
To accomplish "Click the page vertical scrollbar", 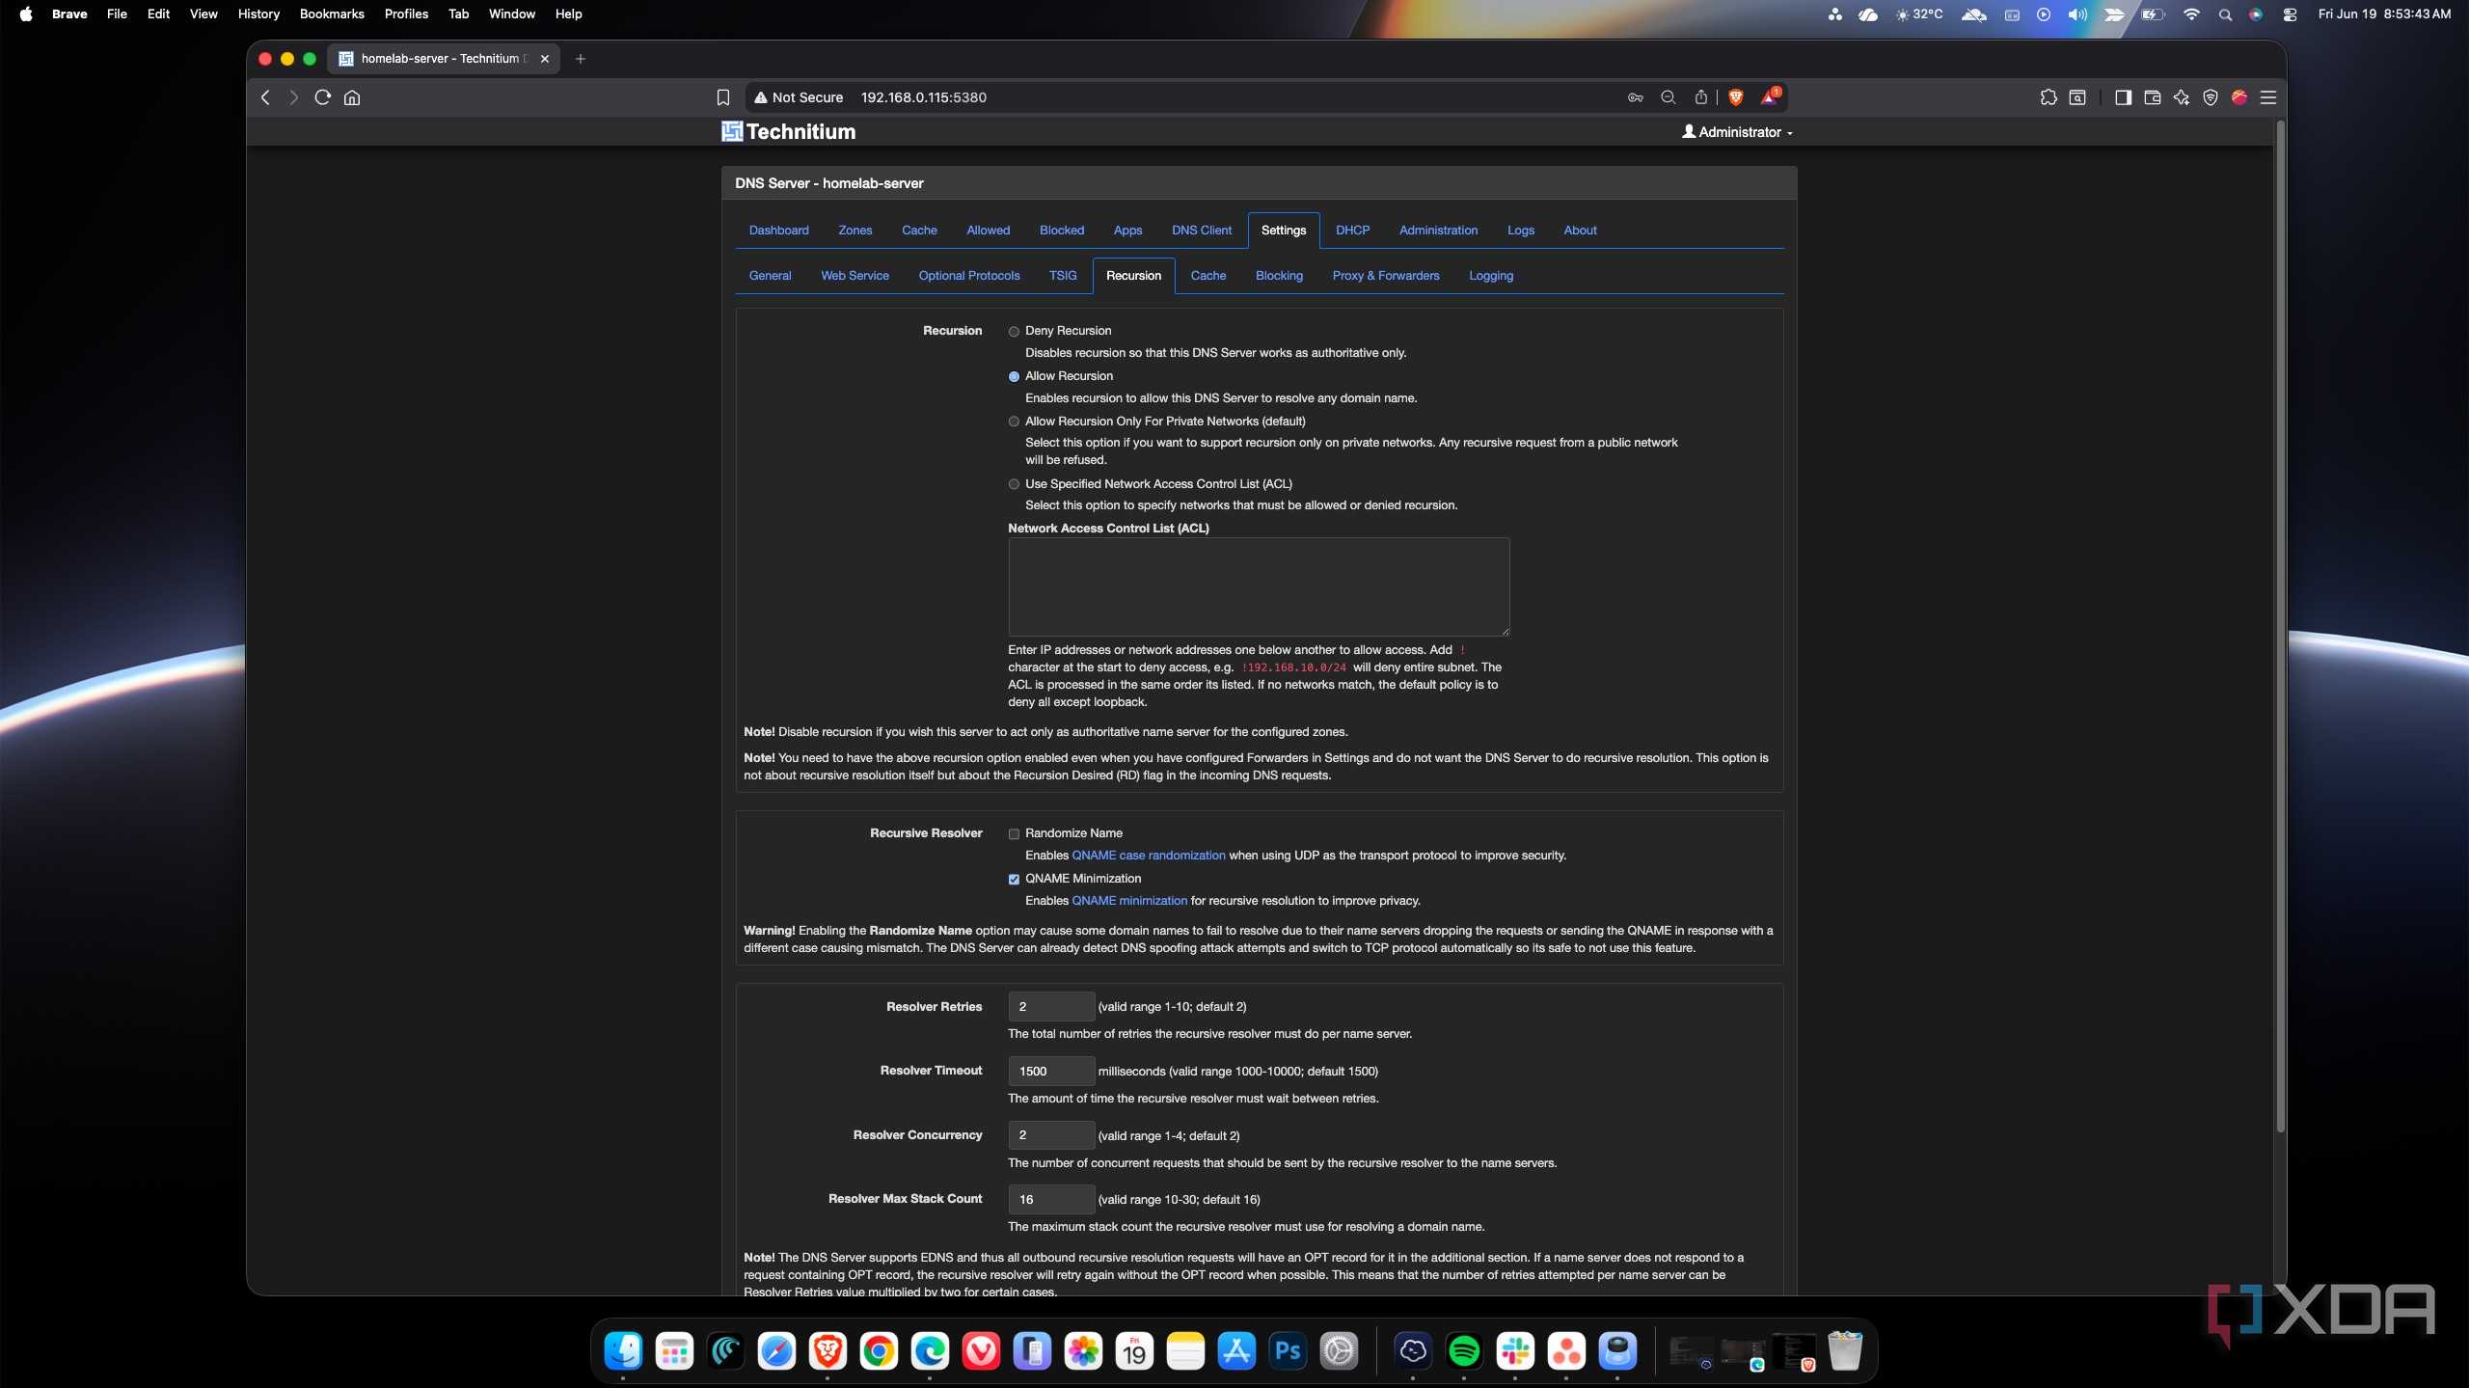I will 2280,627.
